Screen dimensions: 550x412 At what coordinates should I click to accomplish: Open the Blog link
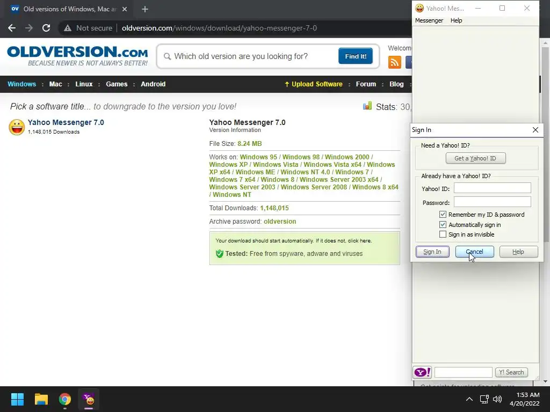tap(396, 84)
